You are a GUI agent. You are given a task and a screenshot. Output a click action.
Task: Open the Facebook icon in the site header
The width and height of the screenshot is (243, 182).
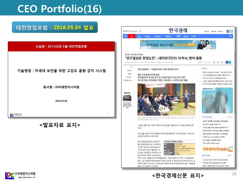tap(228, 31)
